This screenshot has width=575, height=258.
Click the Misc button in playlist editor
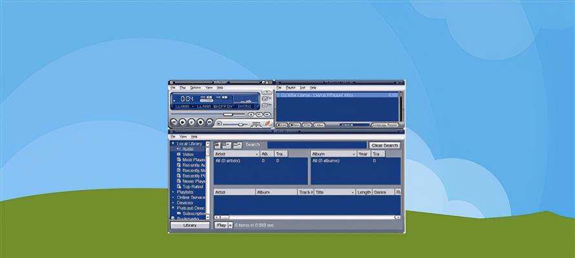(x=319, y=124)
